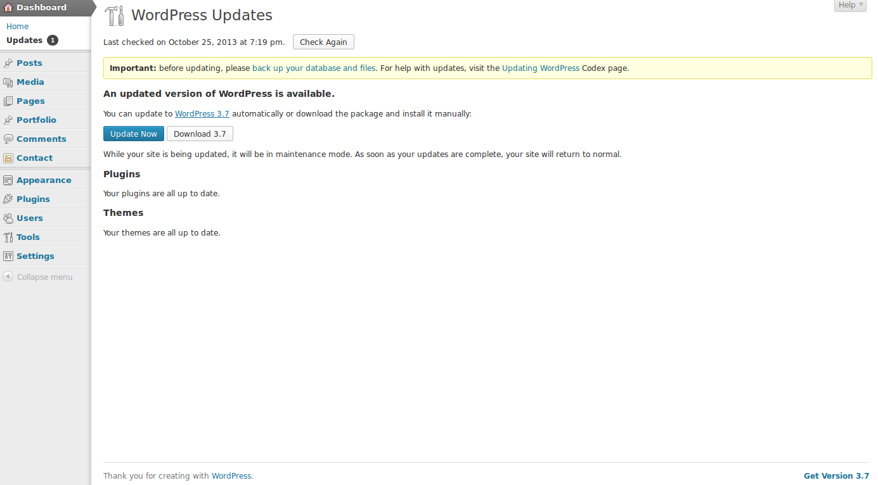Click the Plugins section heading

[122, 174]
